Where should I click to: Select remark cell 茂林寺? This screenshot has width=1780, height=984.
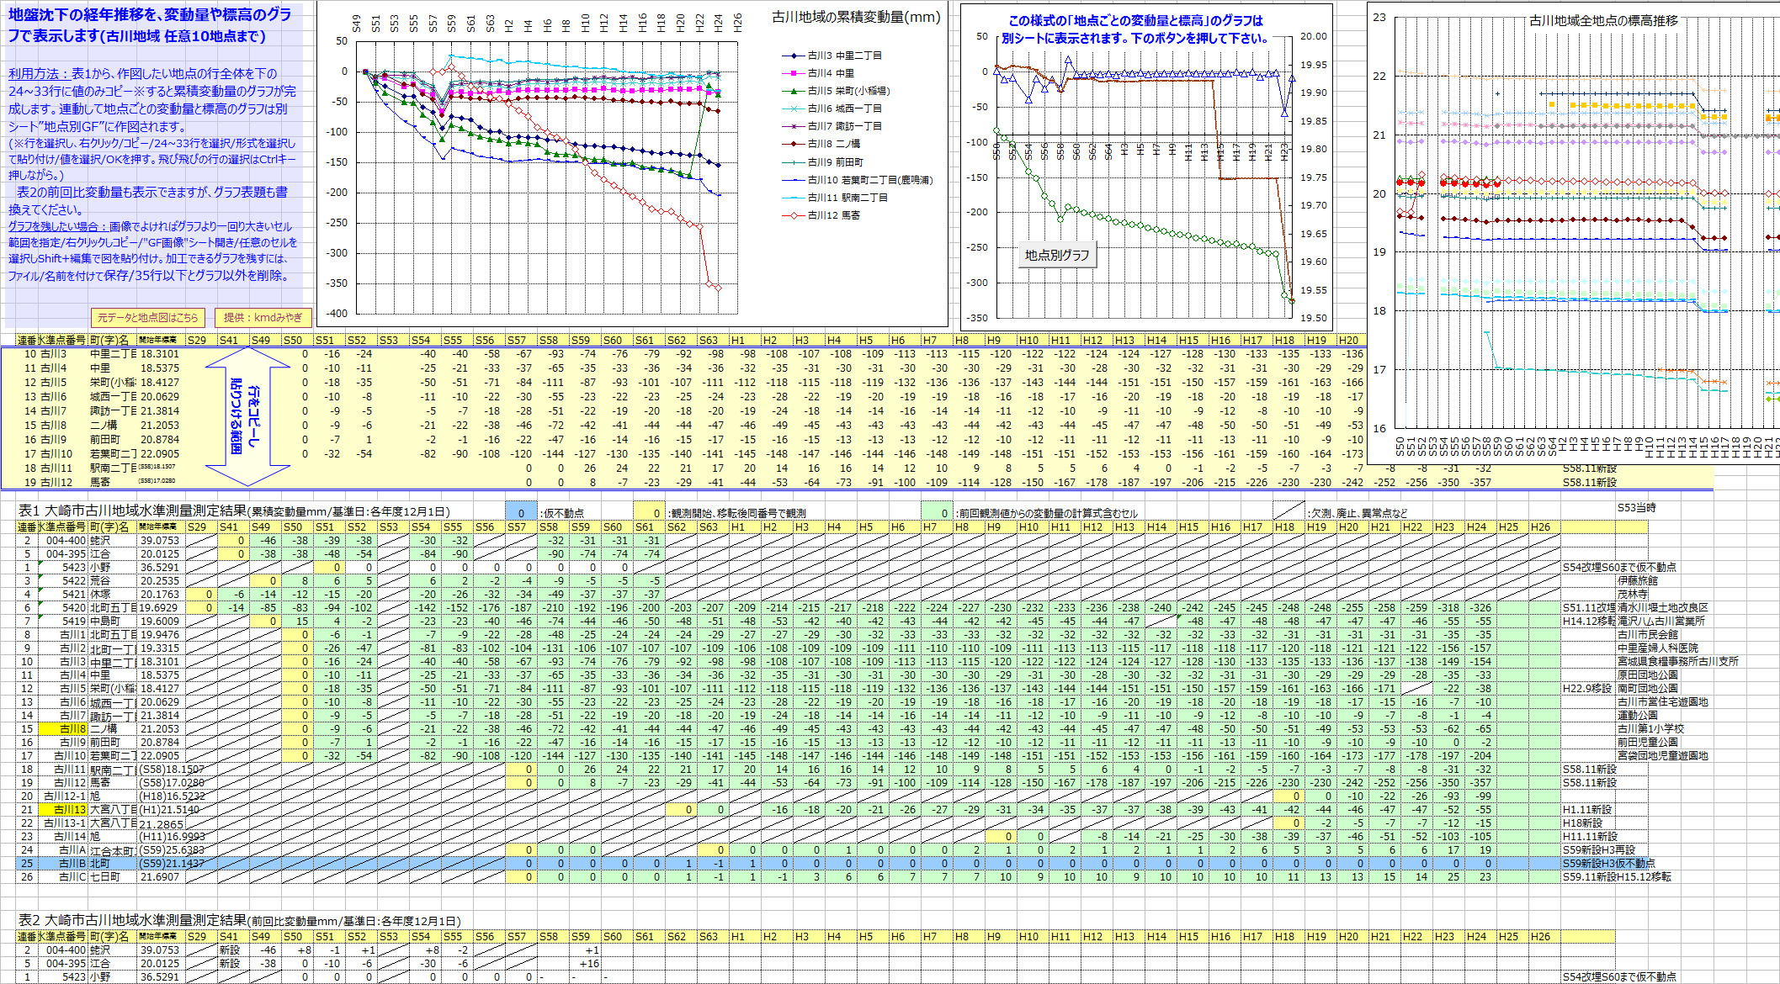pyautogui.click(x=1632, y=594)
